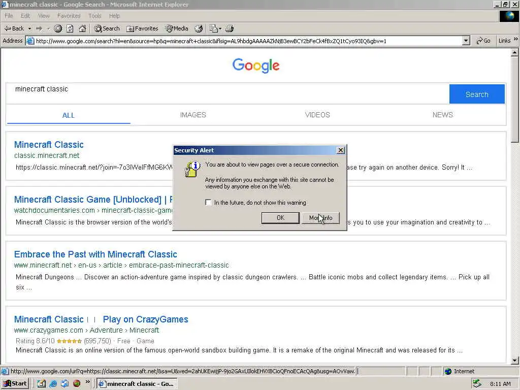Click the blue Search button

point(477,94)
